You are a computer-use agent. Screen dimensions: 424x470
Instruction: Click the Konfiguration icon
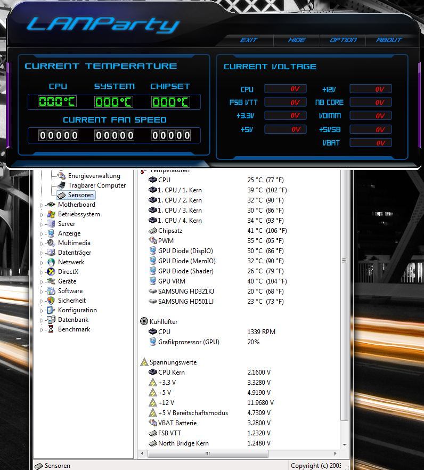51,310
